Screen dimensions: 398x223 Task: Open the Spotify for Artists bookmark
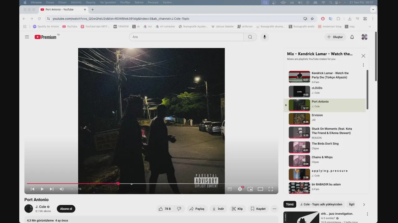click(46, 27)
